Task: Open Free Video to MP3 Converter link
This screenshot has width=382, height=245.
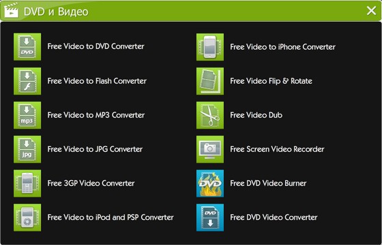Action: [x=96, y=115]
